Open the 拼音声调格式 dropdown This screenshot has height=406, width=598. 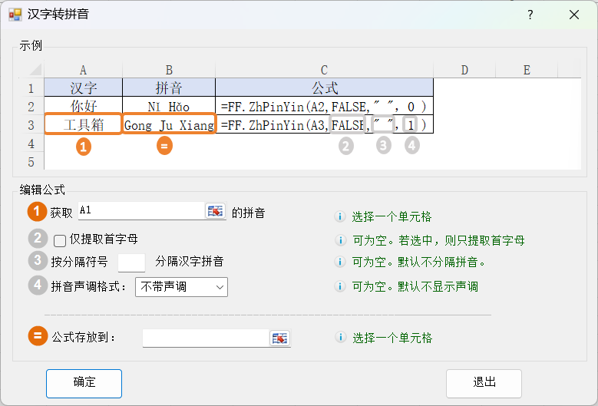pos(181,287)
